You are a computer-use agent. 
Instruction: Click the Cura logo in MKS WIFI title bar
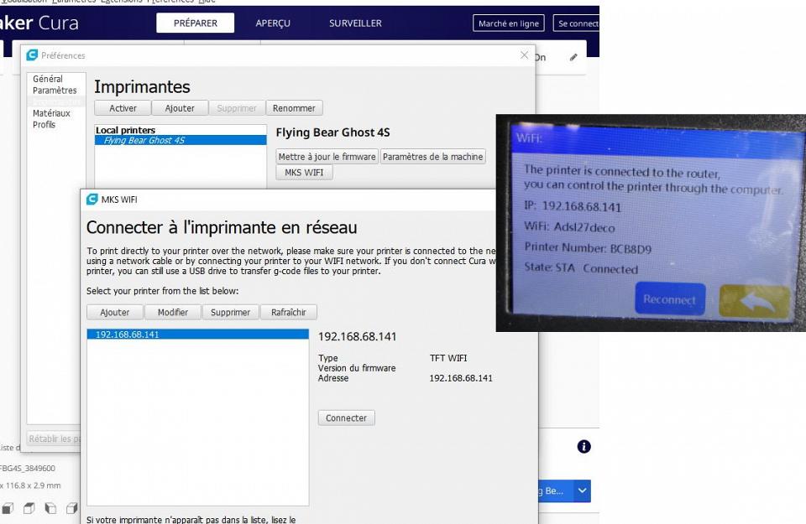[x=92, y=200]
